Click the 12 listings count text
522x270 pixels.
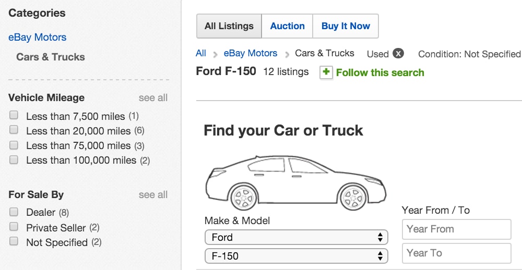click(x=286, y=72)
